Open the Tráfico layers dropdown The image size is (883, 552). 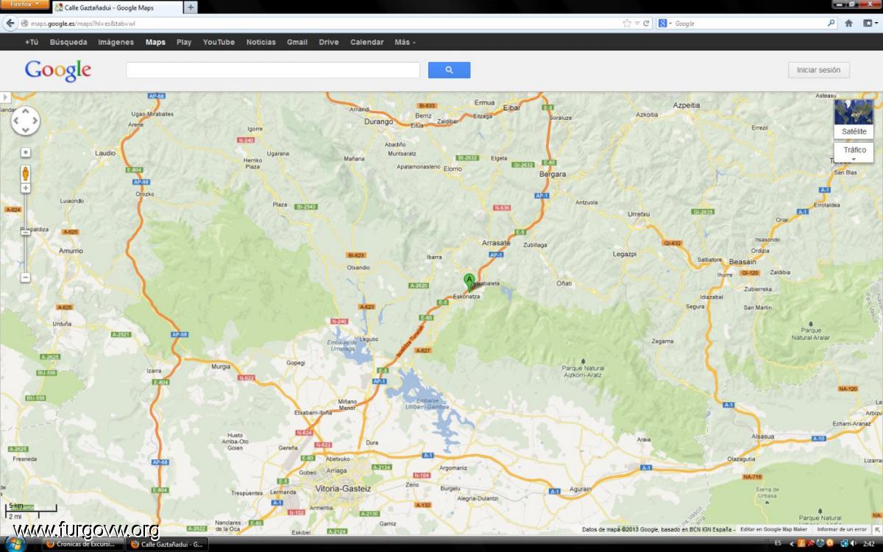point(854,152)
